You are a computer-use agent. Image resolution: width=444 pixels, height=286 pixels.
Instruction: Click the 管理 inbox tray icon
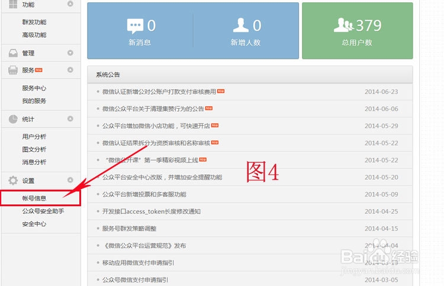coord(13,53)
